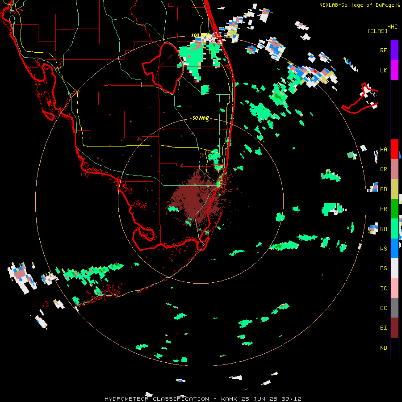Select the olive-yellow BD legend swatch
Image resolution: width=402 pixels, height=402 pixels.
click(394, 189)
